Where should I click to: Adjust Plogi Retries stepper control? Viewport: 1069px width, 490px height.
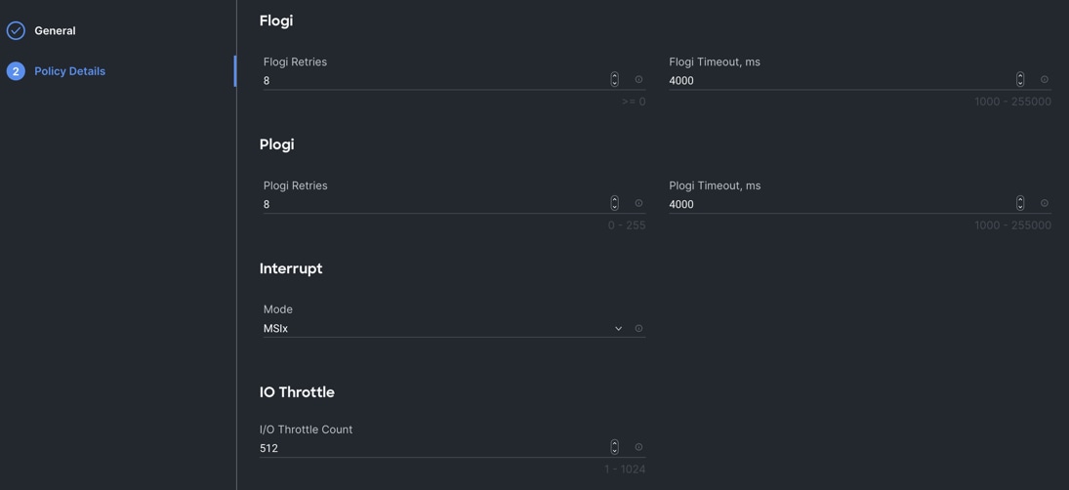tap(614, 204)
